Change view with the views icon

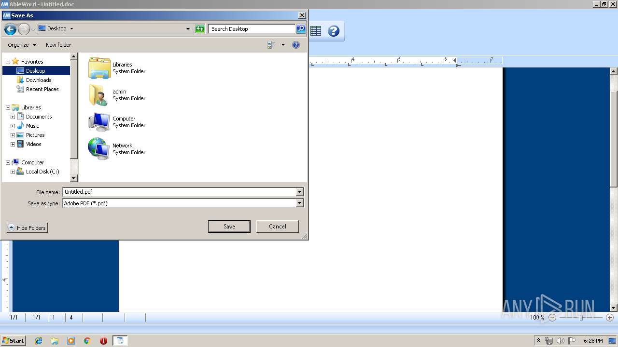(x=271, y=45)
